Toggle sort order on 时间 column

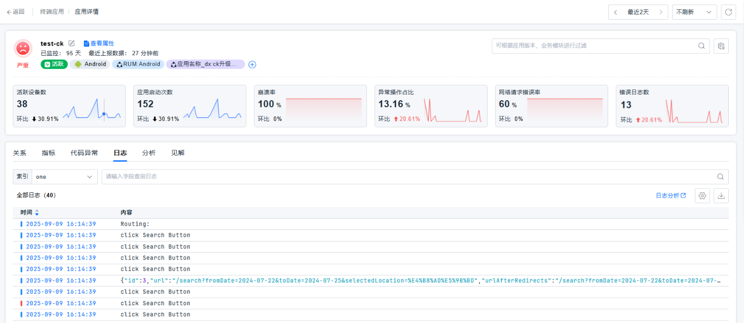(36, 213)
